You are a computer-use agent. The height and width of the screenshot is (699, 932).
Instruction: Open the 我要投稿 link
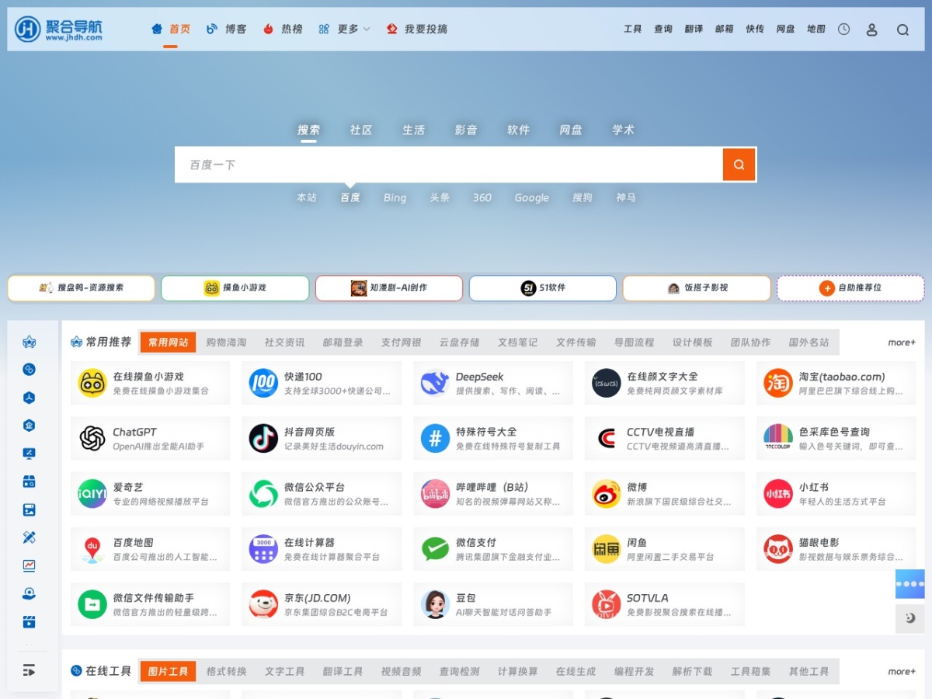point(417,30)
